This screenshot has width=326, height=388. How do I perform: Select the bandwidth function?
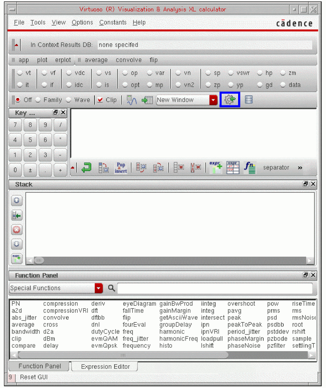pyautogui.click(x=26, y=332)
